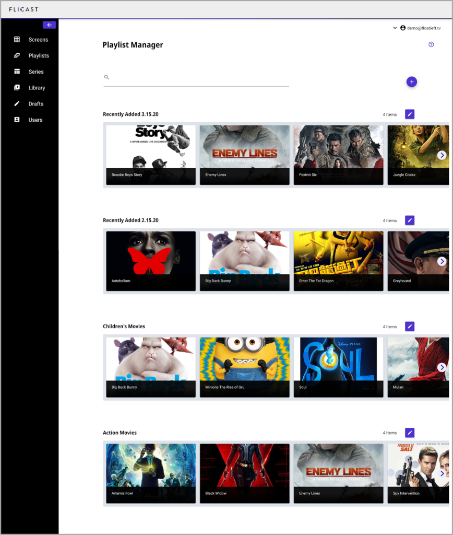Expand account dropdown chevron
453x535 pixels.
[x=395, y=28]
